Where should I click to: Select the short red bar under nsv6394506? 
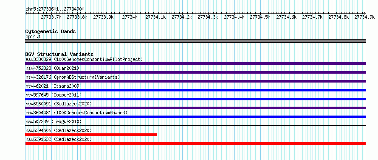pos(91,135)
